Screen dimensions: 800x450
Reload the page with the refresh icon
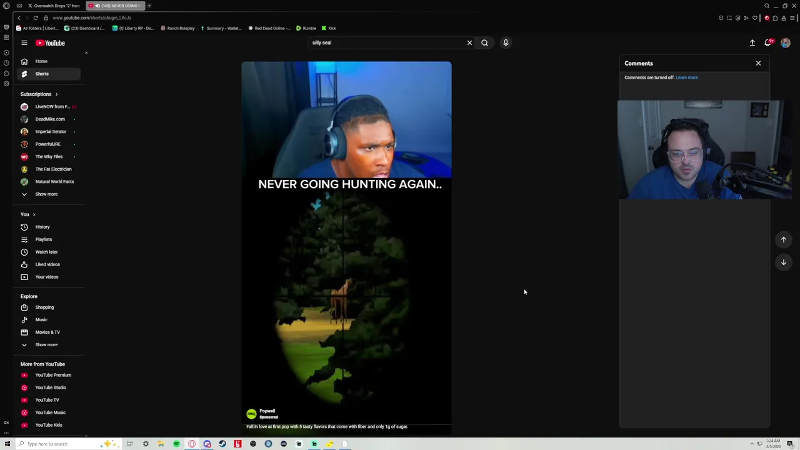(36, 18)
